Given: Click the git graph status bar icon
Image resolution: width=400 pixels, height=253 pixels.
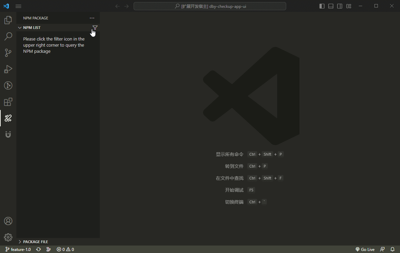Looking at the screenshot, I should pyautogui.click(x=48, y=250).
